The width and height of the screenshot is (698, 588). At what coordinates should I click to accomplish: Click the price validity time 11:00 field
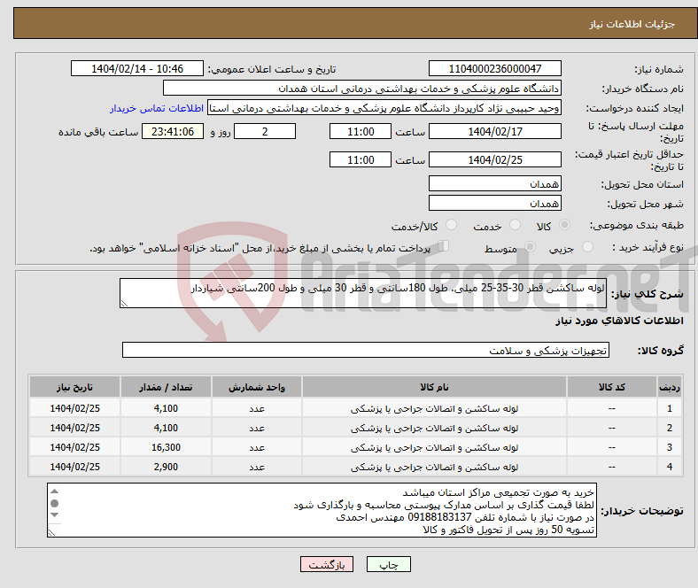(x=361, y=159)
